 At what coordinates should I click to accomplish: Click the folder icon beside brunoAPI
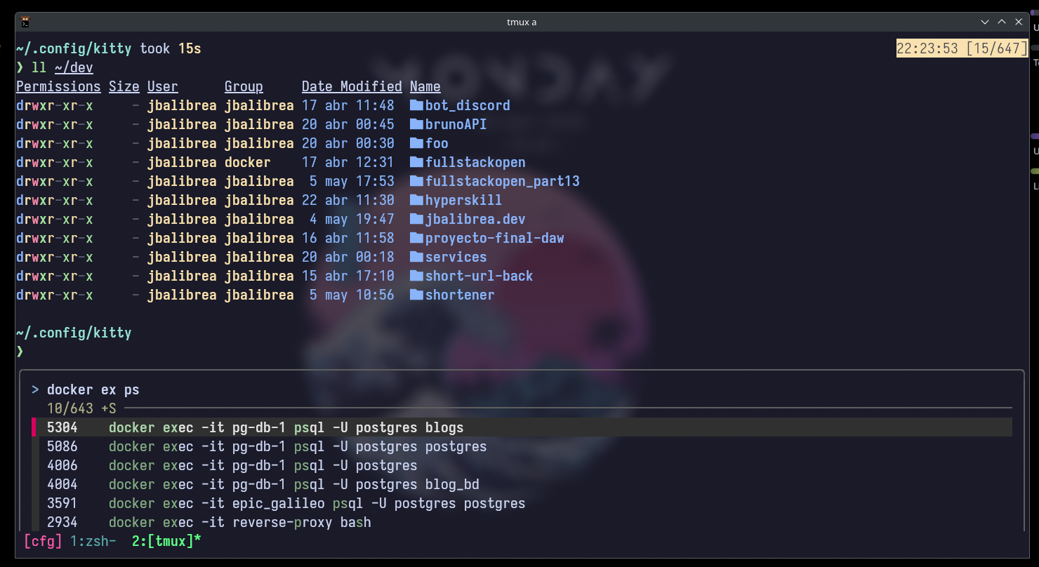pyautogui.click(x=416, y=124)
